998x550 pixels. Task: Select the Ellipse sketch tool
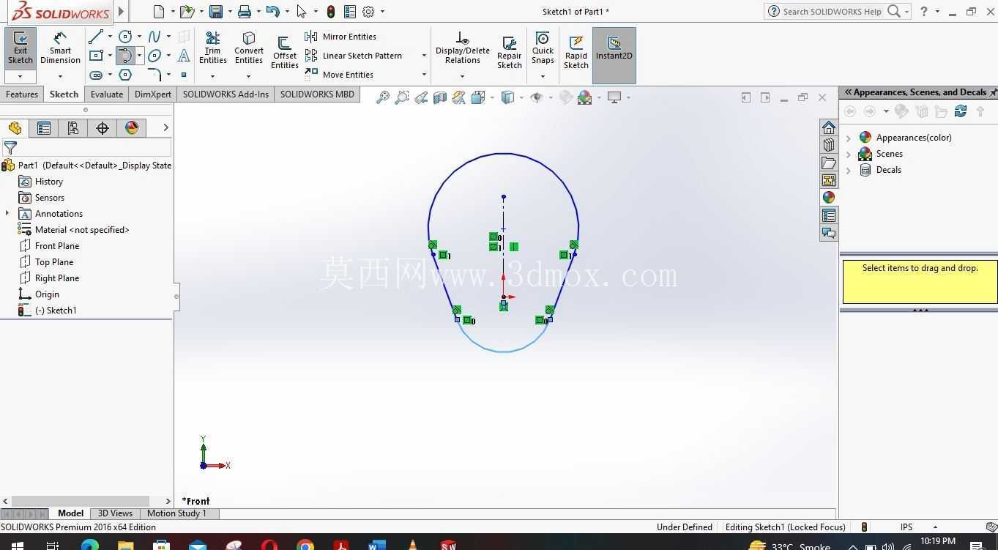[x=154, y=55]
